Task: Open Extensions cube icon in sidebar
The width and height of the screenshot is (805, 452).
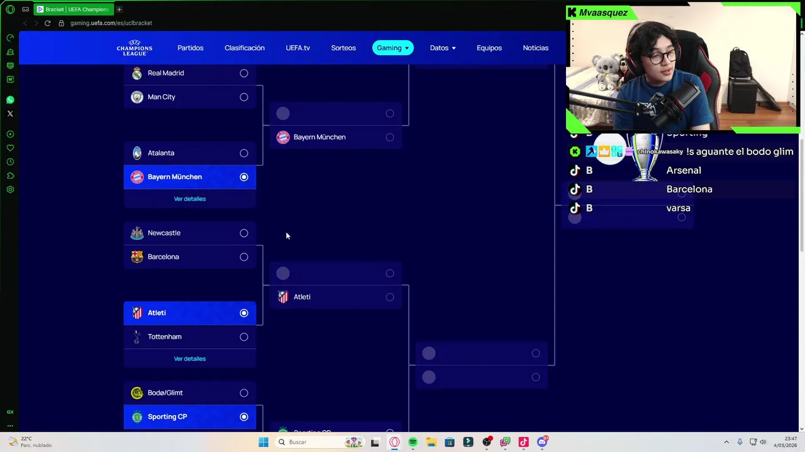Action: pos(10,176)
